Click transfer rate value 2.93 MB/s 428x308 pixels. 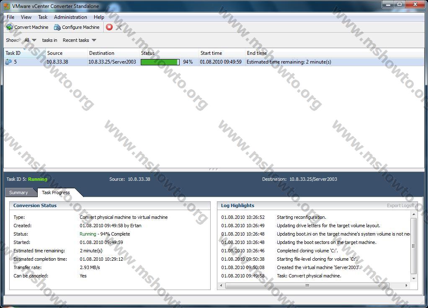90,267
